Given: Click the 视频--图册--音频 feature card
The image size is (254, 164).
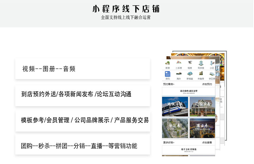Looking at the screenshot, I should click(x=83, y=69).
